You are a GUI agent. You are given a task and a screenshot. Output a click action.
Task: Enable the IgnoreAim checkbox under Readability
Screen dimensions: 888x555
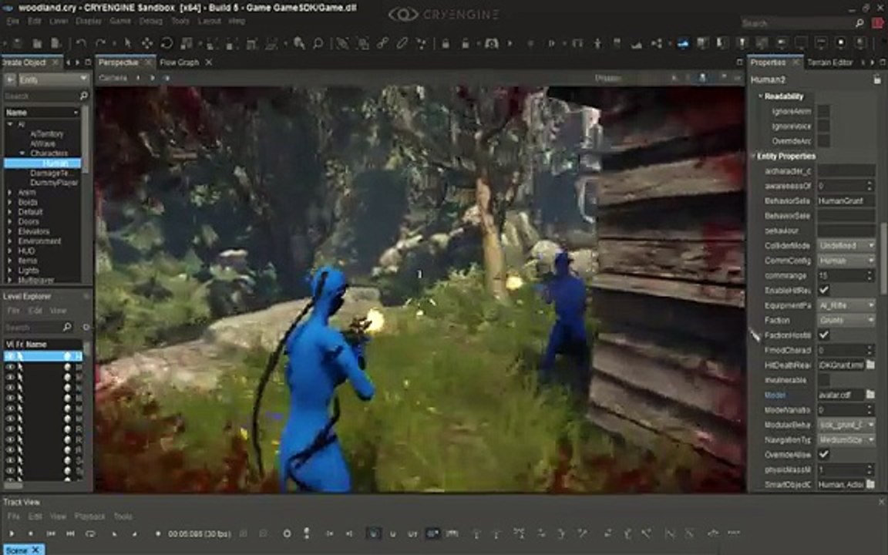(x=824, y=111)
